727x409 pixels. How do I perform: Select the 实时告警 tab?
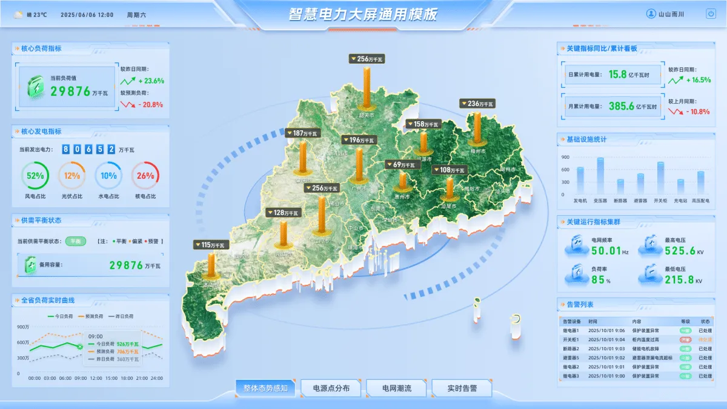point(462,388)
